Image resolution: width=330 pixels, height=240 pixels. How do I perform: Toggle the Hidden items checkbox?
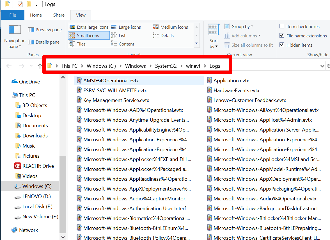pos(282,45)
